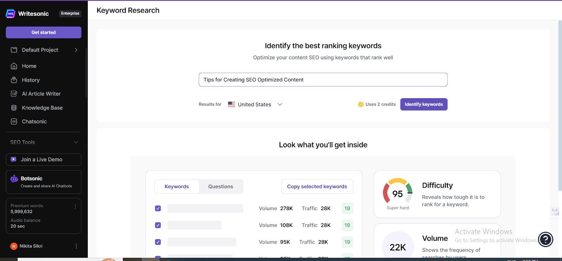Click the Difficulty heading text

437,185
